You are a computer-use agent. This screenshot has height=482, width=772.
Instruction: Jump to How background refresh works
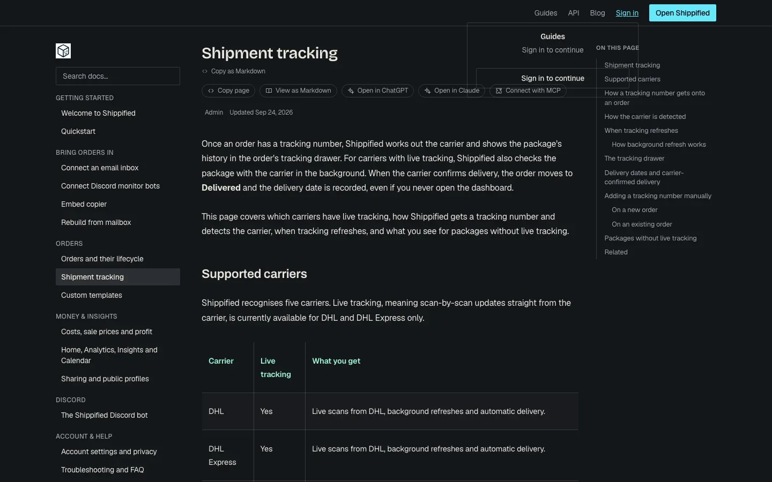tap(659, 144)
